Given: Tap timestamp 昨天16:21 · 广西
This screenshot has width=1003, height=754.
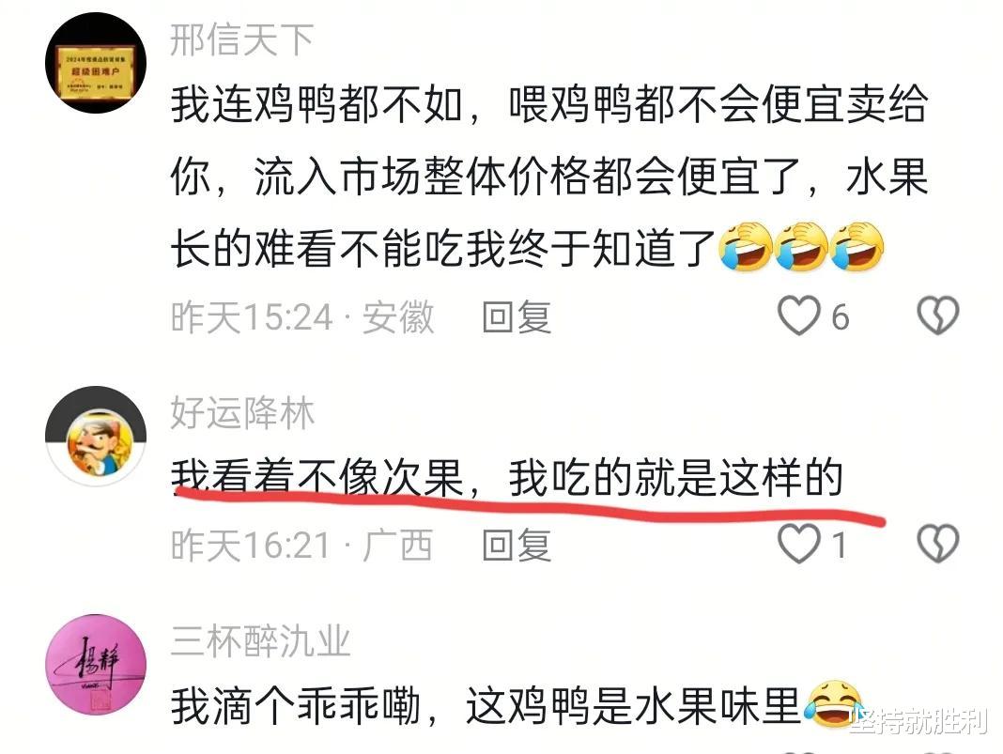Looking at the screenshot, I should pos(301,545).
